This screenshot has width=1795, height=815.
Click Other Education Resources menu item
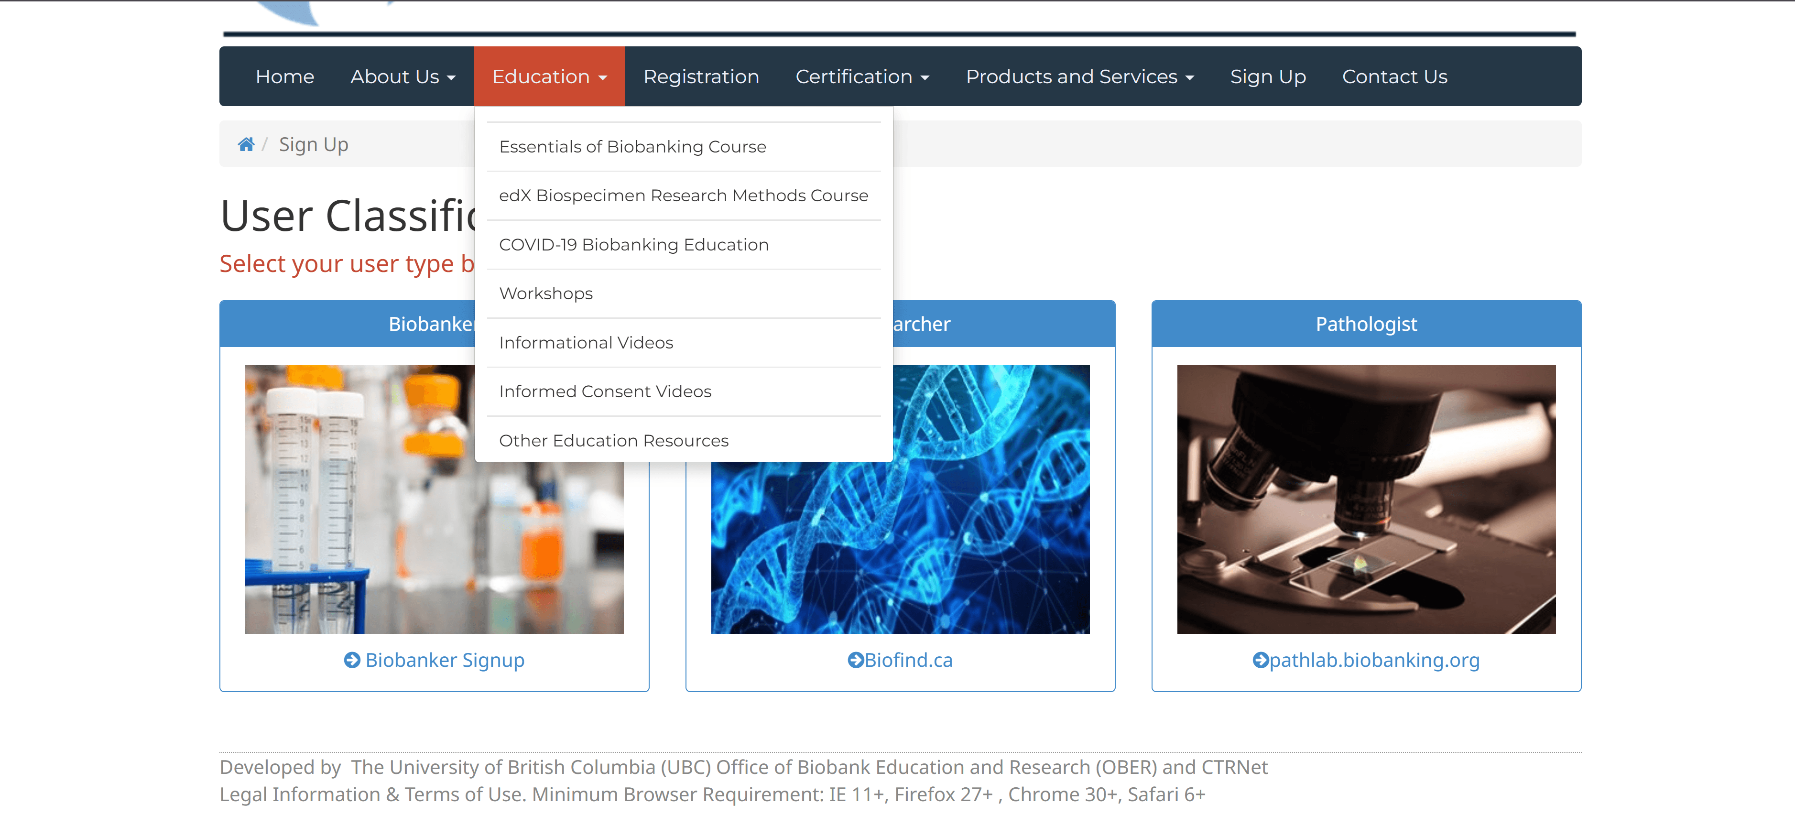614,441
